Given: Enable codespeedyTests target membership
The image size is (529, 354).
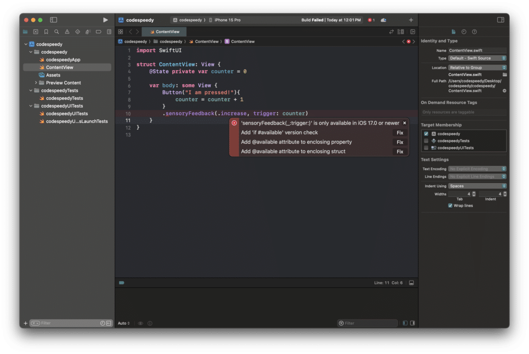Looking at the screenshot, I should (x=426, y=141).
